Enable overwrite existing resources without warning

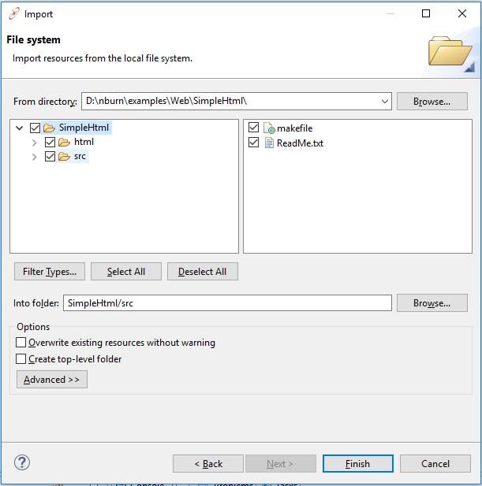(x=21, y=343)
